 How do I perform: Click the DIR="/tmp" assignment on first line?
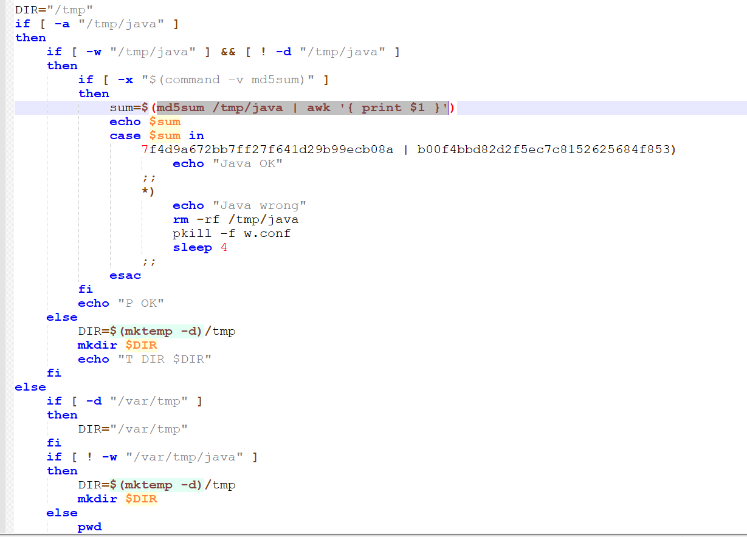tap(53, 10)
